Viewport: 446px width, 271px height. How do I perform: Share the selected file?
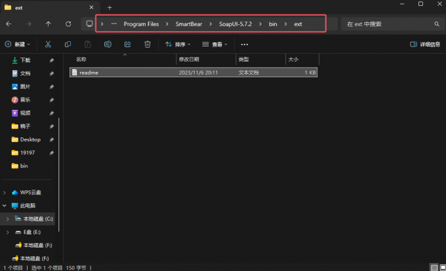pyautogui.click(x=127, y=45)
